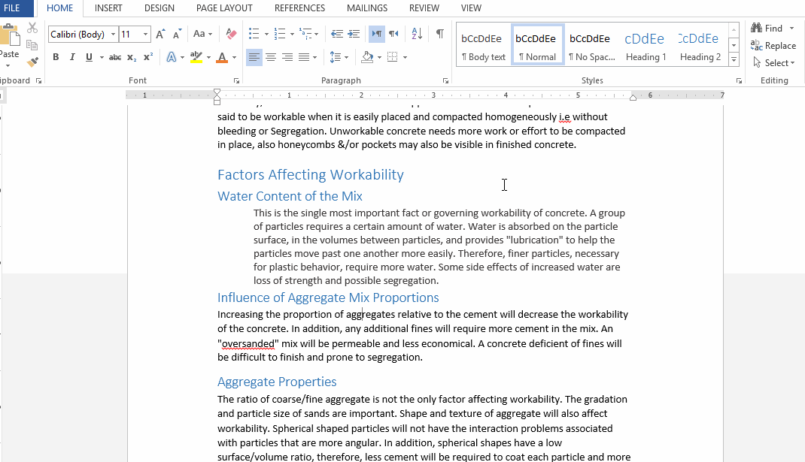Toggle subscript formatting
The image size is (805, 462).
pos(131,57)
